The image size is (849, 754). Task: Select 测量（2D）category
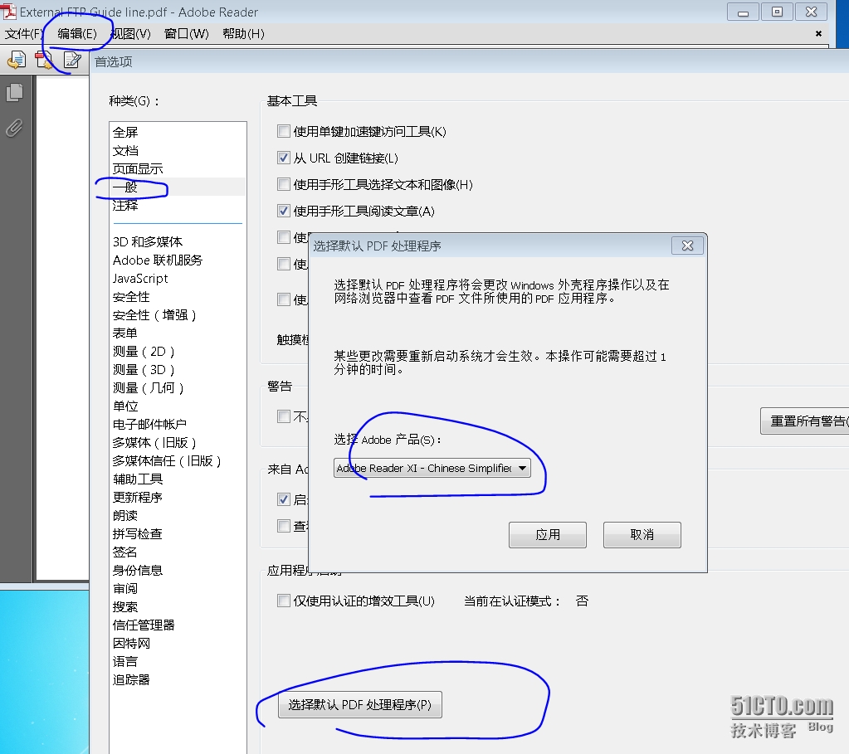click(144, 352)
